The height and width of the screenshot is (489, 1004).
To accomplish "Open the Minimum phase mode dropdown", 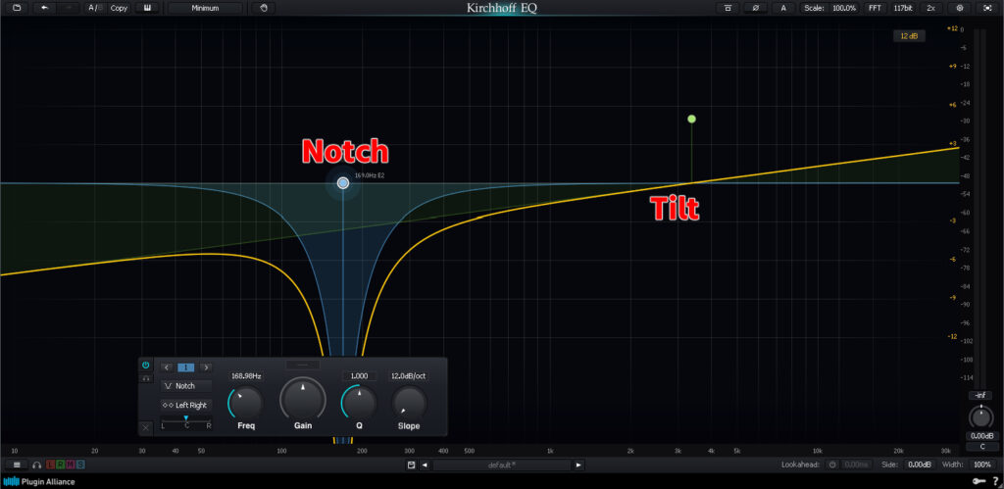I will tap(205, 8).
